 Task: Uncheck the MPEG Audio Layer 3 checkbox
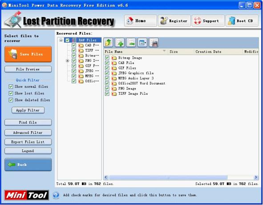pos(107,78)
